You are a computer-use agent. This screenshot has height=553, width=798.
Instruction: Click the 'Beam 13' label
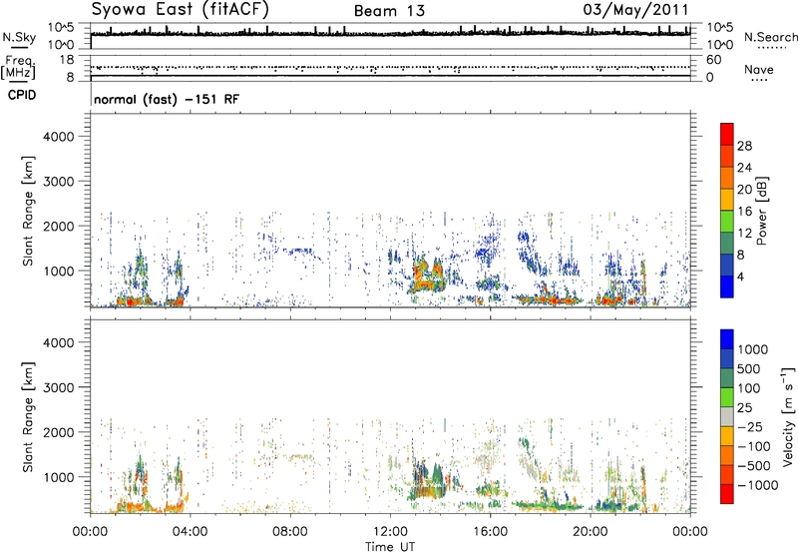(389, 11)
